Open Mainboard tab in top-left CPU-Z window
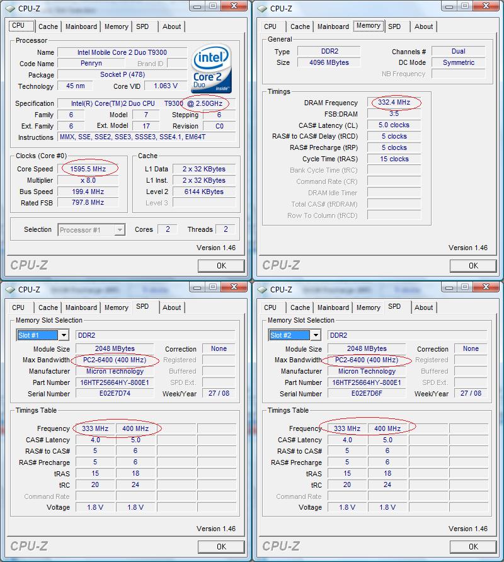Viewport: 504px width, 562px height. click(x=81, y=26)
